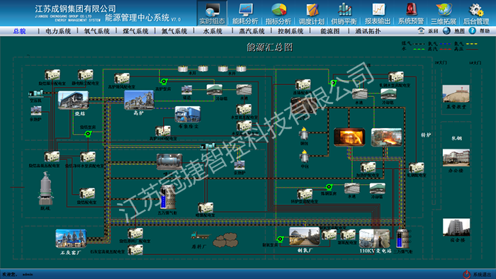Open the 后台管理 gears icon

click(x=476, y=9)
